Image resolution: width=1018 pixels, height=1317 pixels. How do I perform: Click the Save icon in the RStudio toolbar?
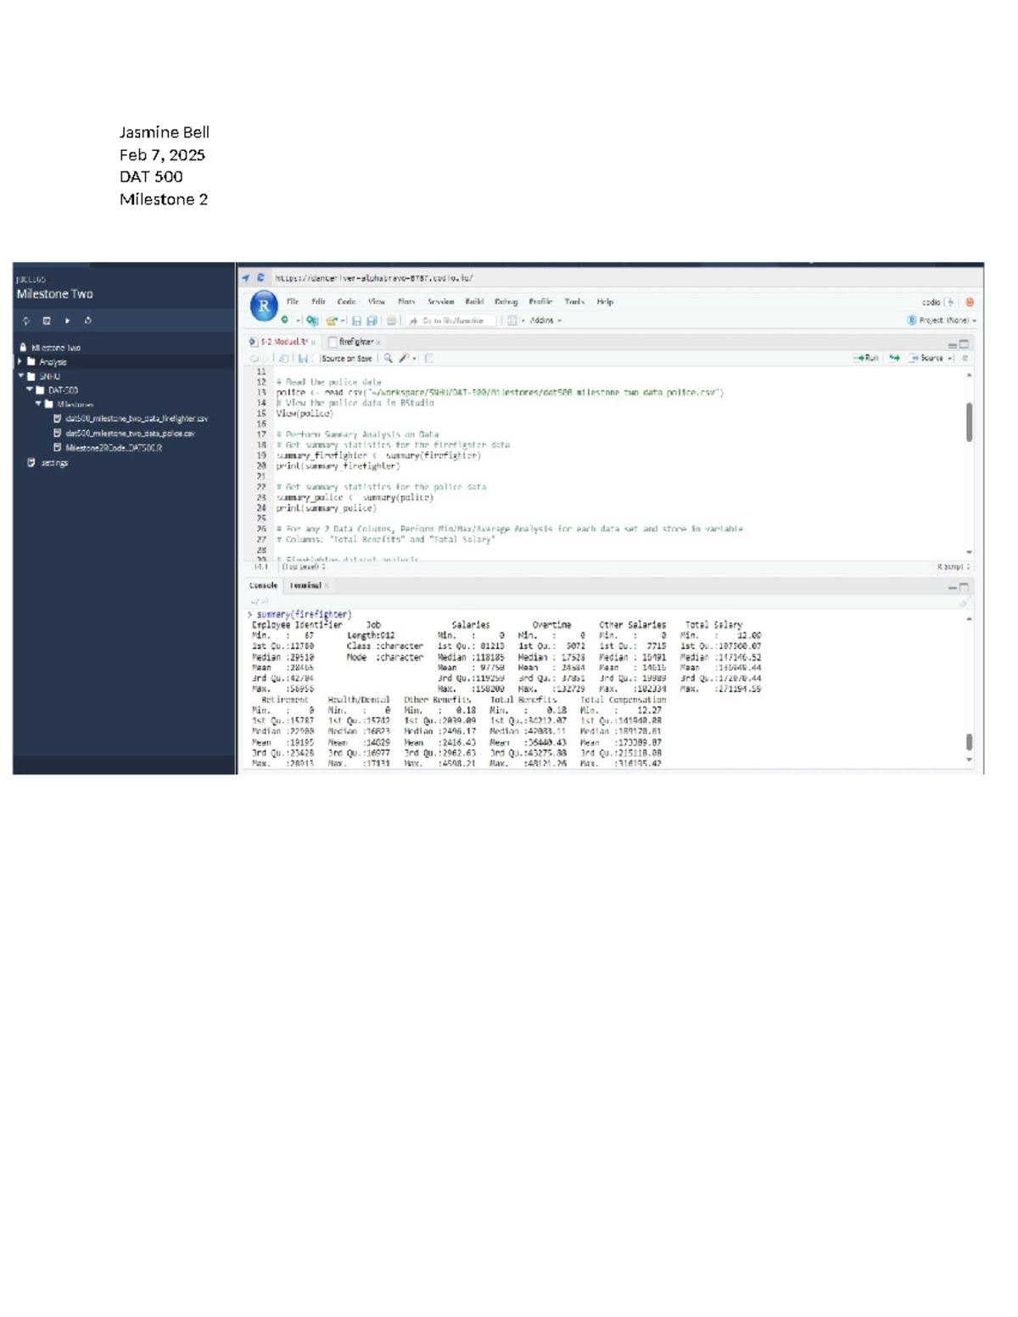[357, 321]
